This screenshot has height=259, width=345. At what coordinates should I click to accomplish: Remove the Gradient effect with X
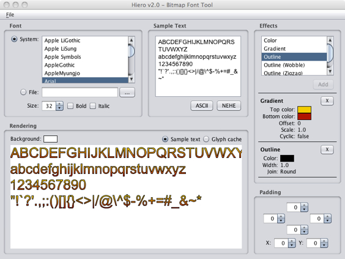pos(327,101)
